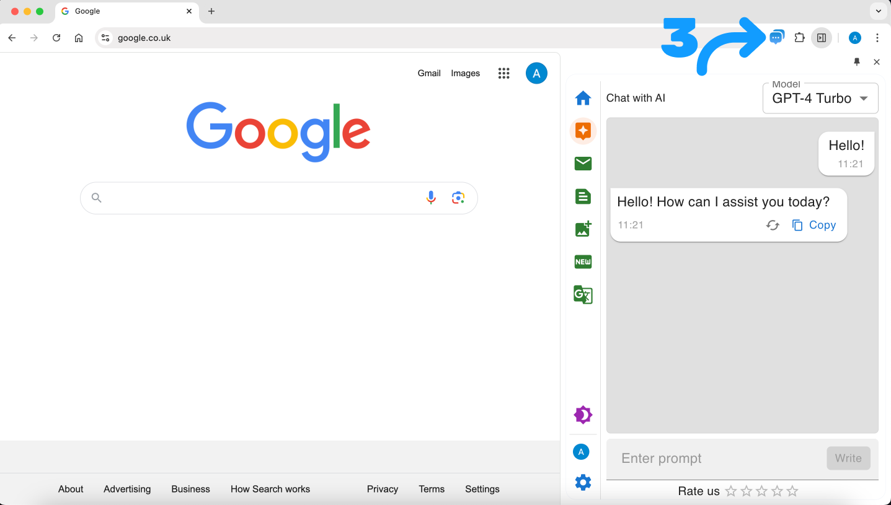Click the home icon in AI sidebar
This screenshot has width=891, height=505.
[x=583, y=98]
